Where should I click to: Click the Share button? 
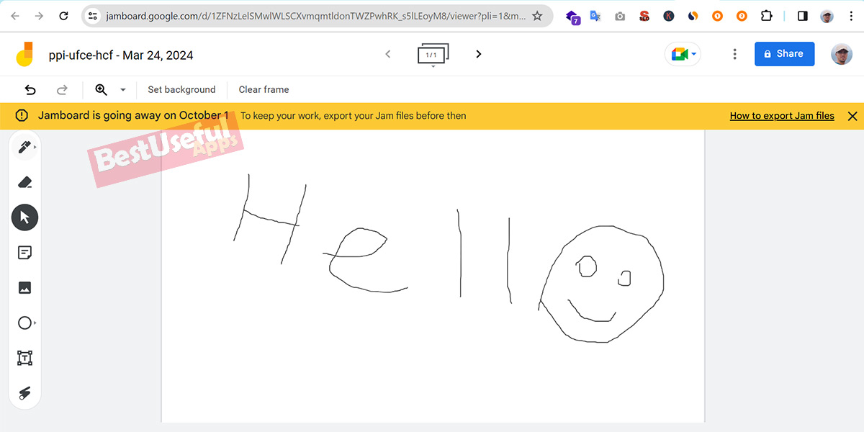pyautogui.click(x=784, y=53)
